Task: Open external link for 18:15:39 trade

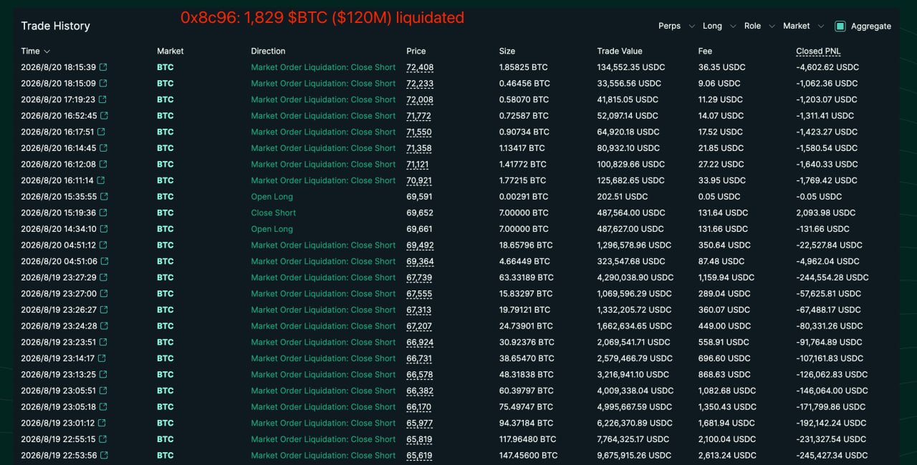Action: click(x=103, y=67)
